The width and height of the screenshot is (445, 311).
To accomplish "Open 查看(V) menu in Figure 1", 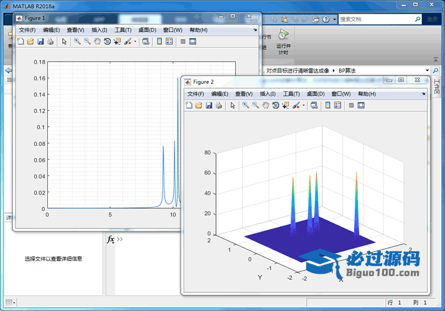I will (x=75, y=30).
